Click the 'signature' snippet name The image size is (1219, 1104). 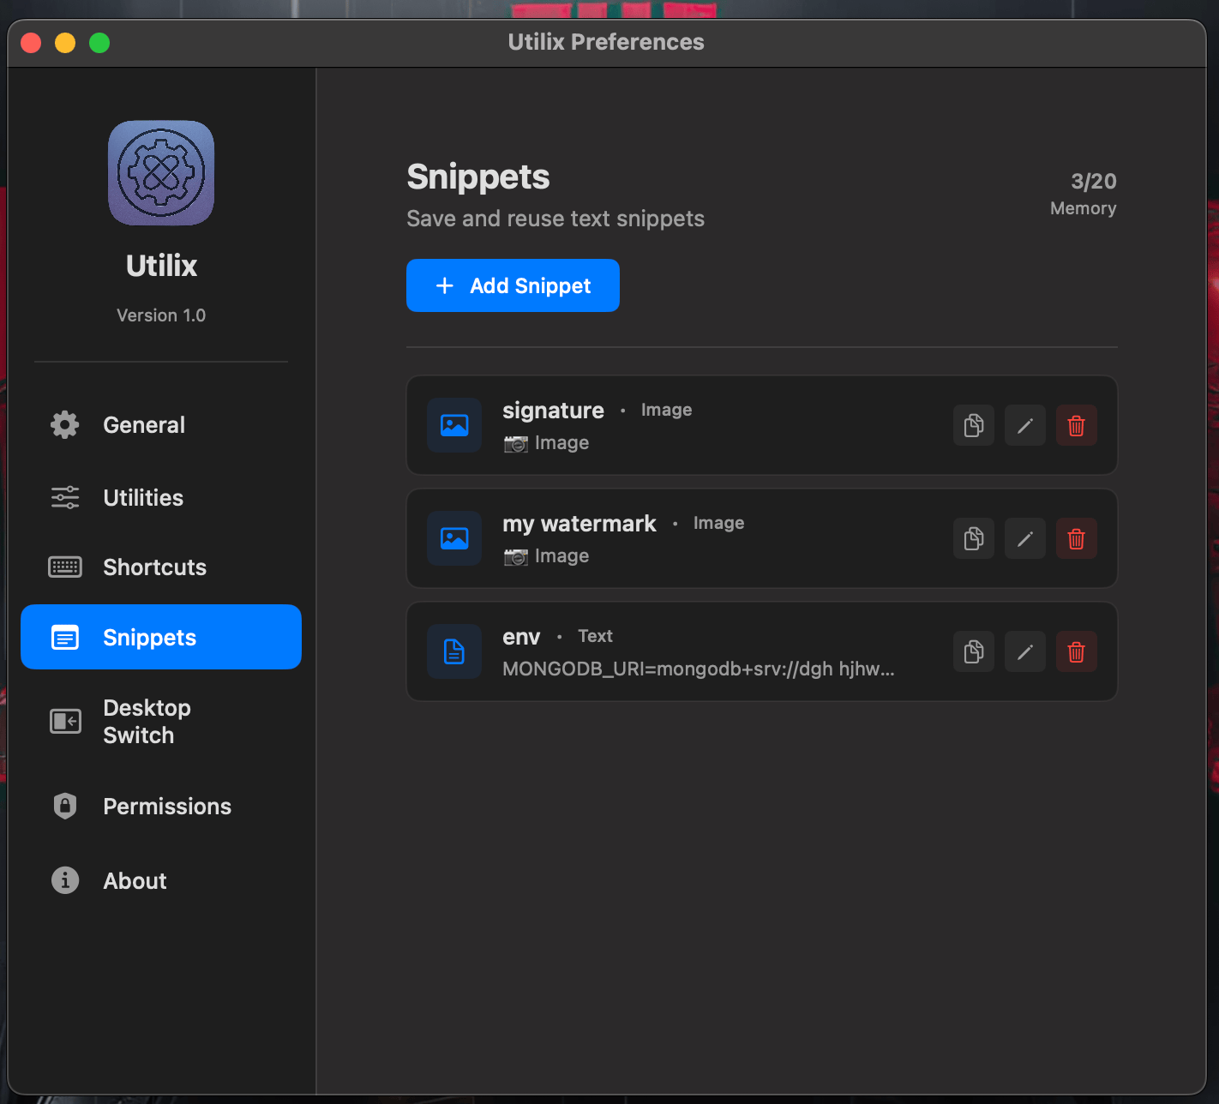pyautogui.click(x=553, y=411)
